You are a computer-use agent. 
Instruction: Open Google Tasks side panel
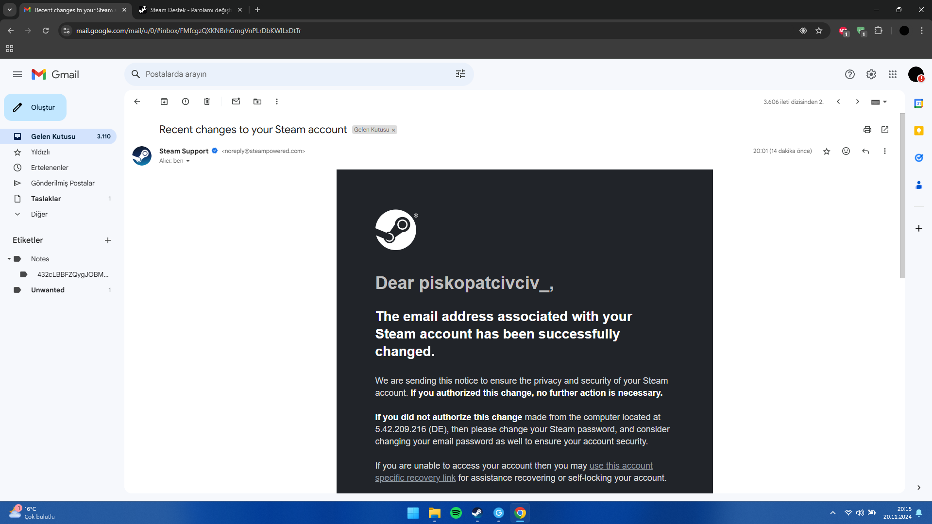[919, 158]
